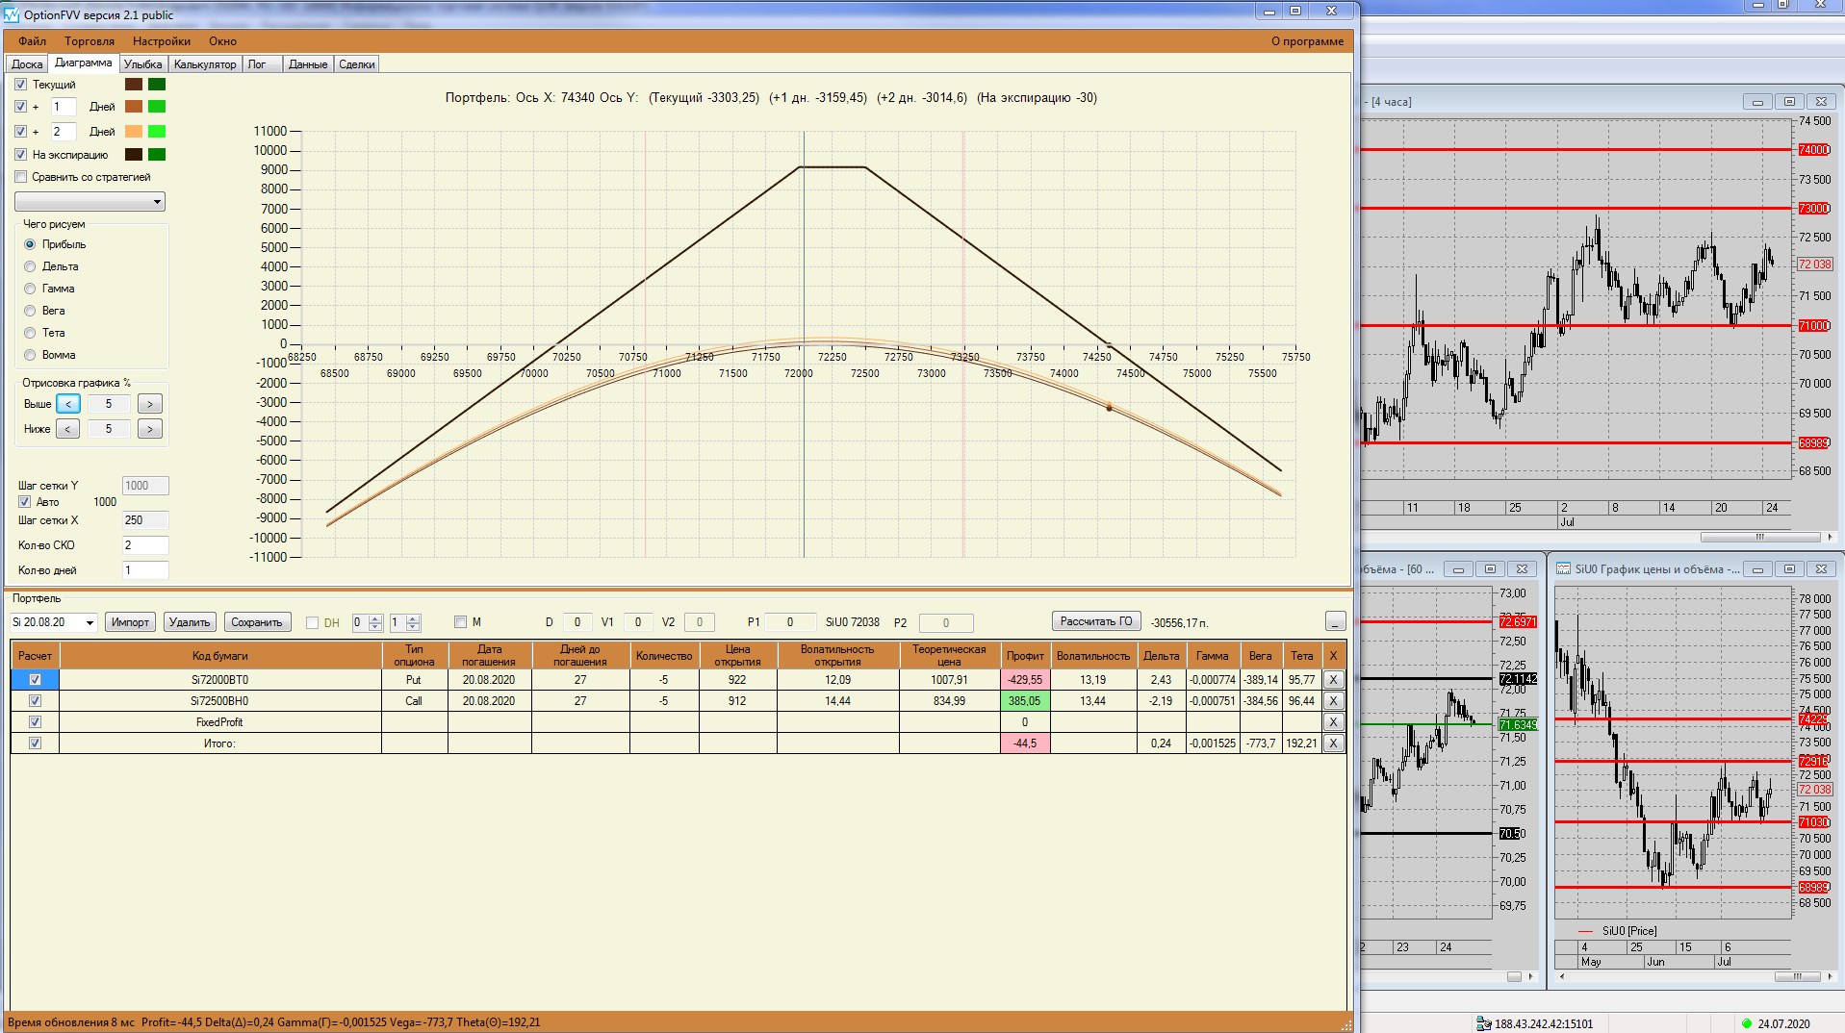Toggle the +2 Дней curve checkbox
The width and height of the screenshot is (1845, 1033).
pyautogui.click(x=21, y=132)
